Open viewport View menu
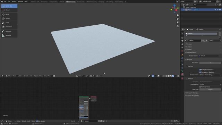The width and height of the screenshot is (222, 125). [x=21, y=76]
